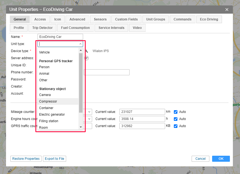Click the Export to File button
The image size is (240, 174).
click(54, 159)
